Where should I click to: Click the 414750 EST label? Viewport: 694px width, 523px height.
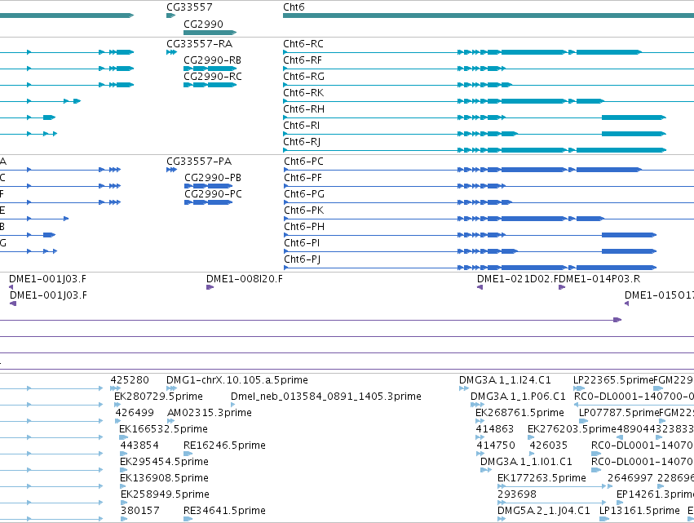pos(496,445)
